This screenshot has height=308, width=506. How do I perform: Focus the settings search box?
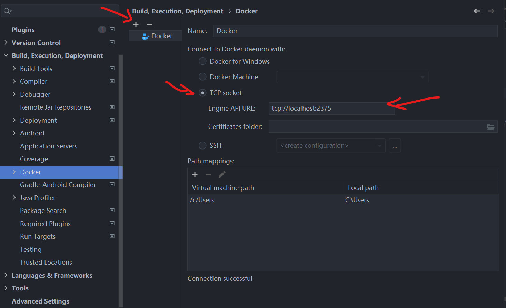pyautogui.click(x=60, y=11)
